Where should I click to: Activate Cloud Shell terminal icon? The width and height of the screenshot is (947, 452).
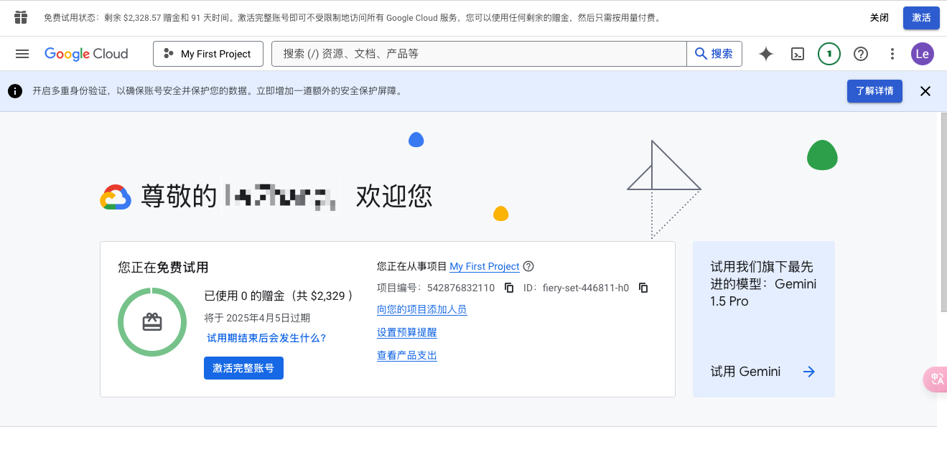pos(797,54)
